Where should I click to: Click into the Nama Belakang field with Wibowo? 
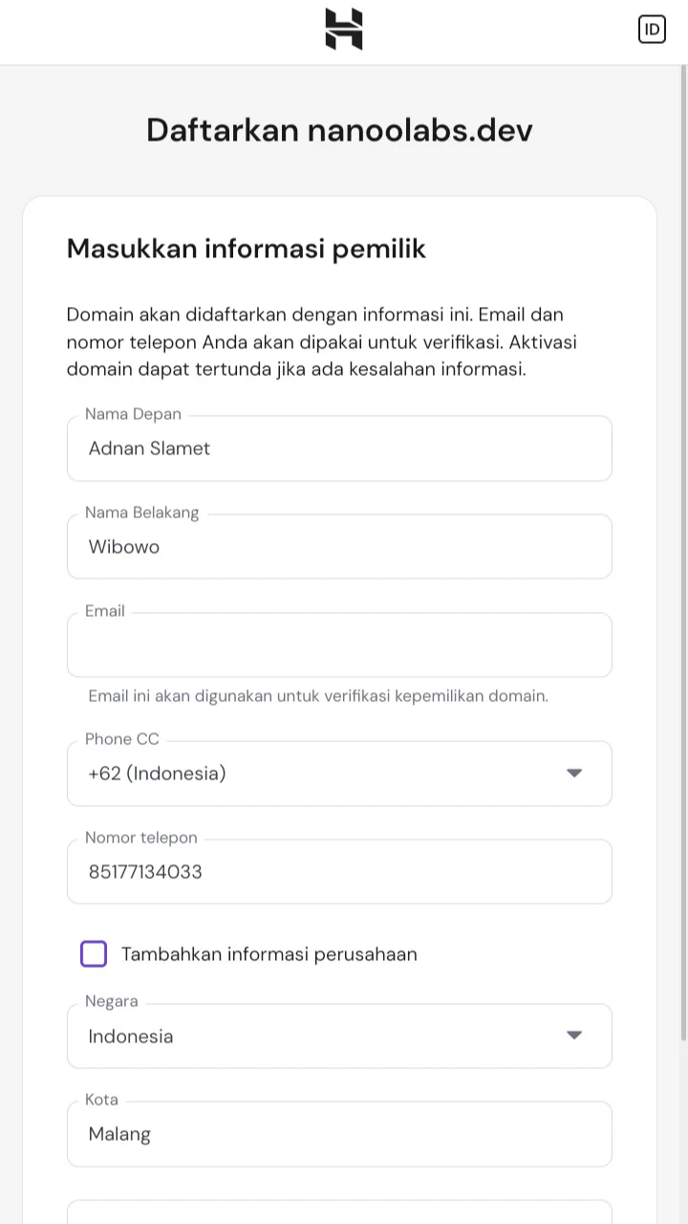(339, 546)
